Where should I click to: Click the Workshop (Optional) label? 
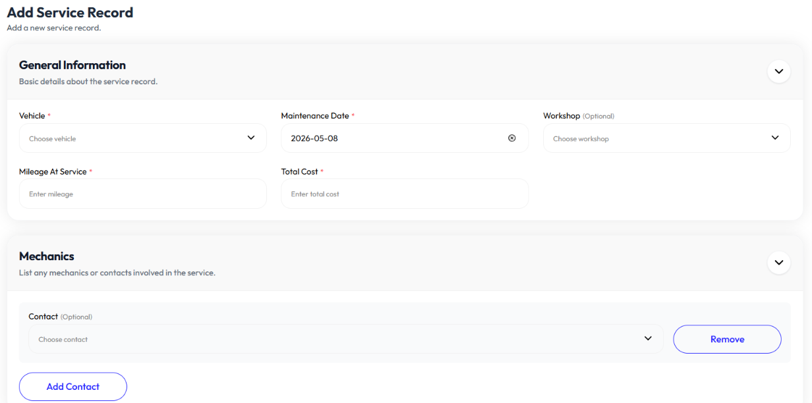tap(579, 116)
